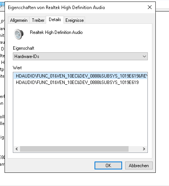Open the Treiber tab

[38, 20]
